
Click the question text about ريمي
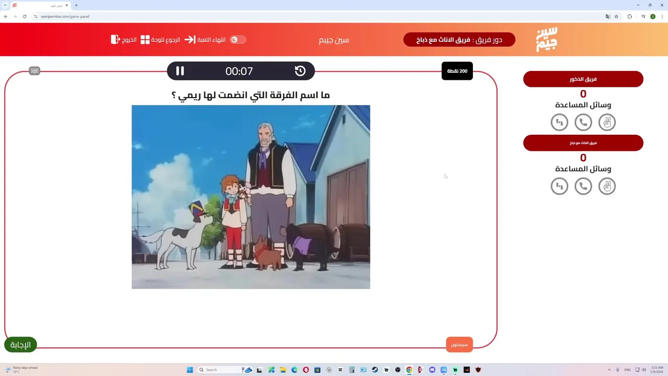[251, 95]
